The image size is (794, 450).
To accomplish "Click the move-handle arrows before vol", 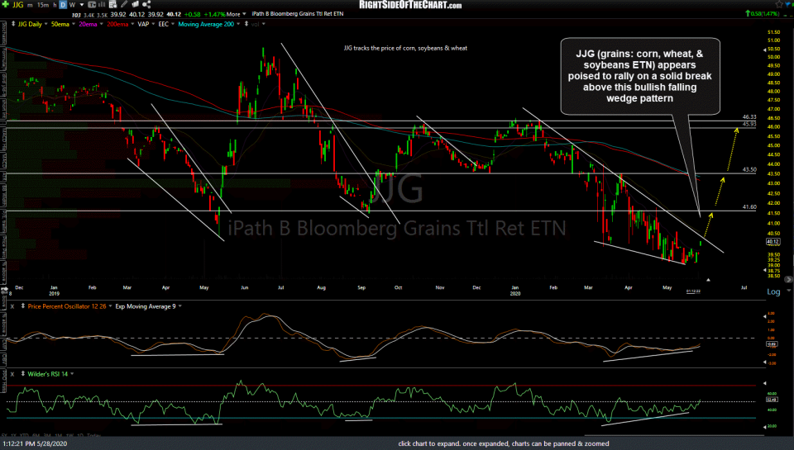I will 246,24.
